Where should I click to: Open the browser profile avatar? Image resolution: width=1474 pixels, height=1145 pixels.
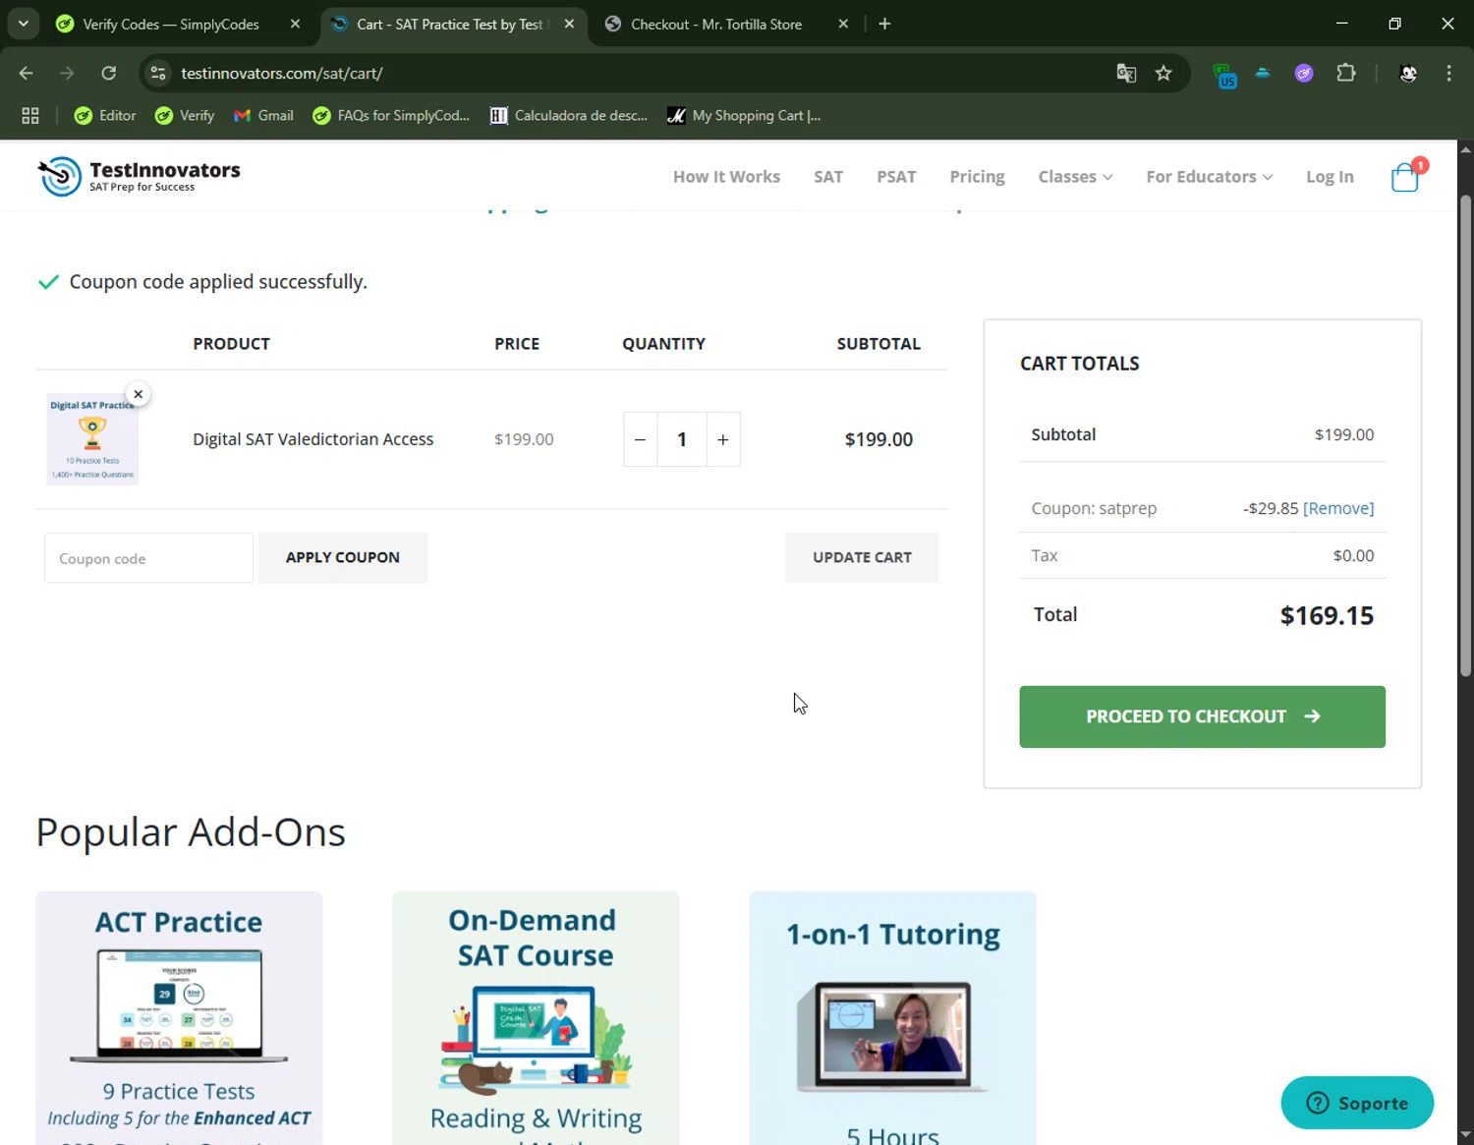pyautogui.click(x=1408, y=73)
